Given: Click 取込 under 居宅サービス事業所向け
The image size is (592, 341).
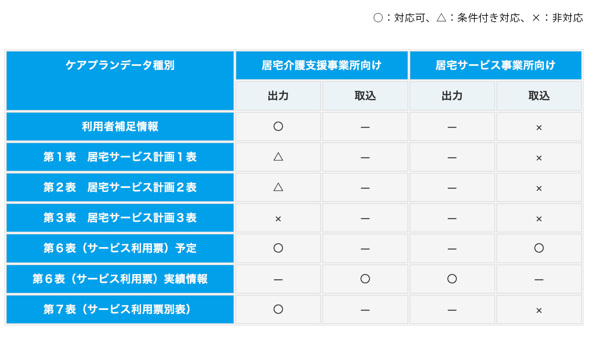Looking at the screenshot, I should (539, 96).
